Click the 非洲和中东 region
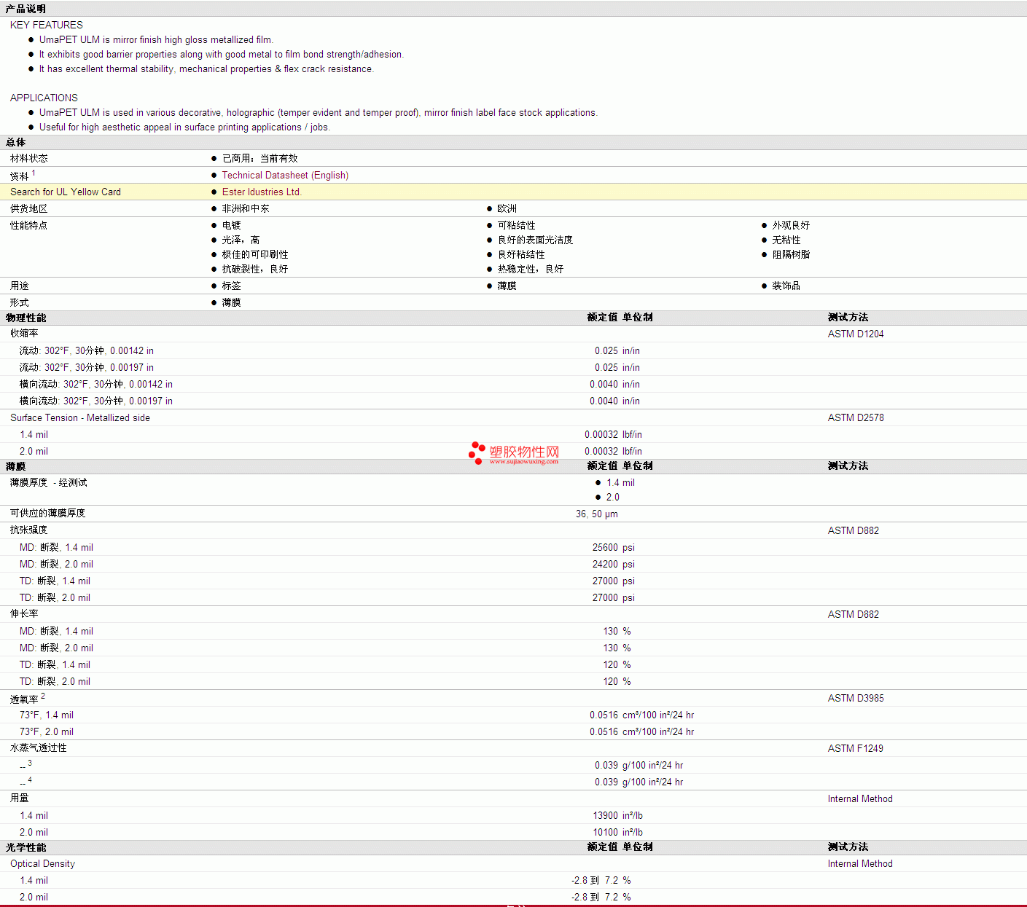Viewport: 1027px width, 907px height. [x=246, y=208]
